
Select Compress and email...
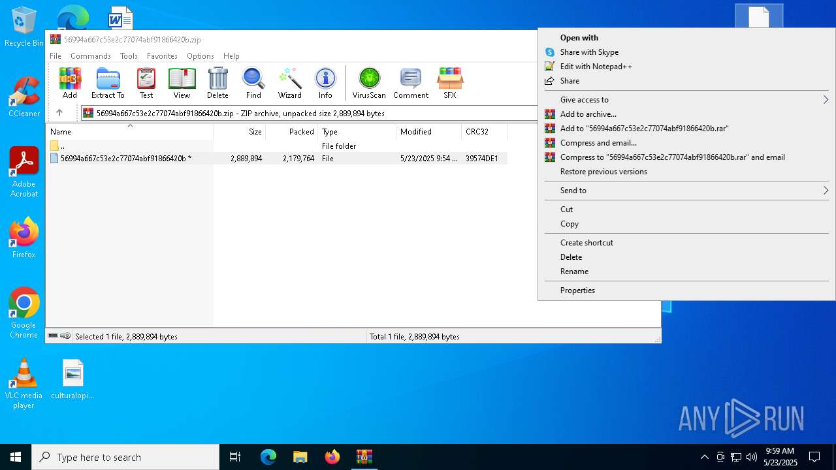click(687, 143)
